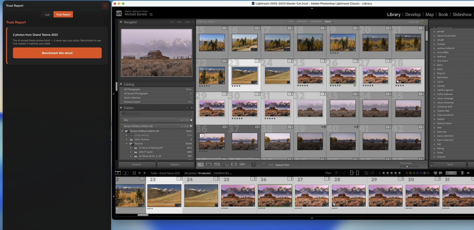Remove a folder with the minus icon

coord(187,108)
